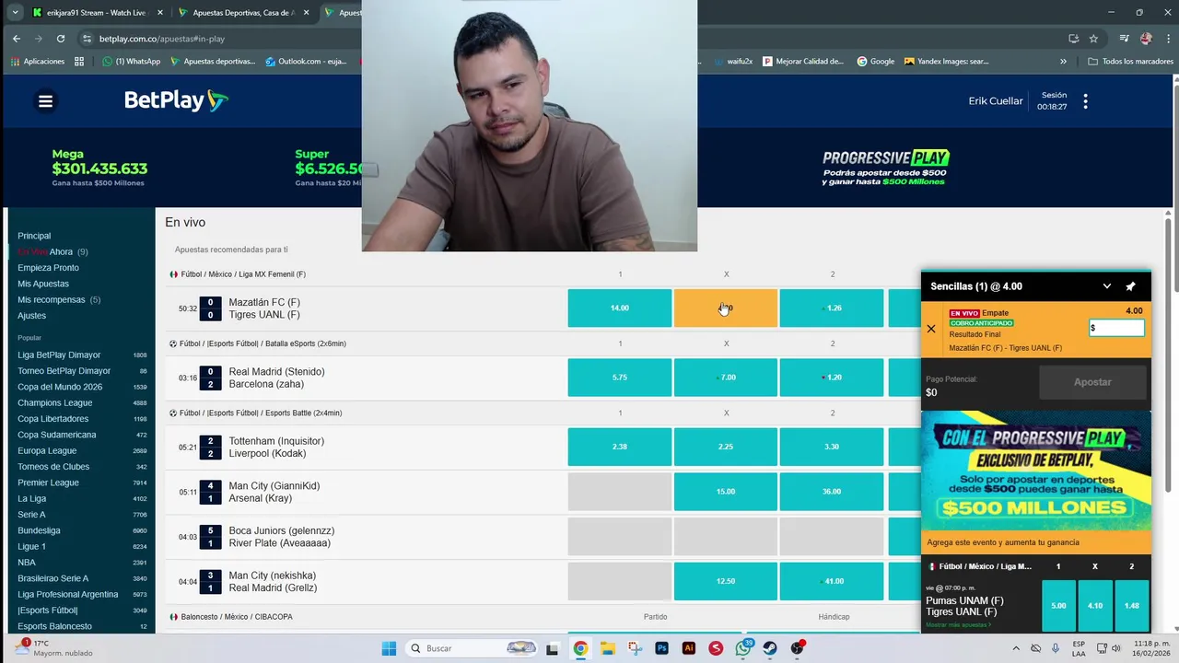The height and width of the screenshot is (663, 1179).
Task: Open the BetPlay hamburger menu
Action: pyautogui.click(x=45, y=101)
